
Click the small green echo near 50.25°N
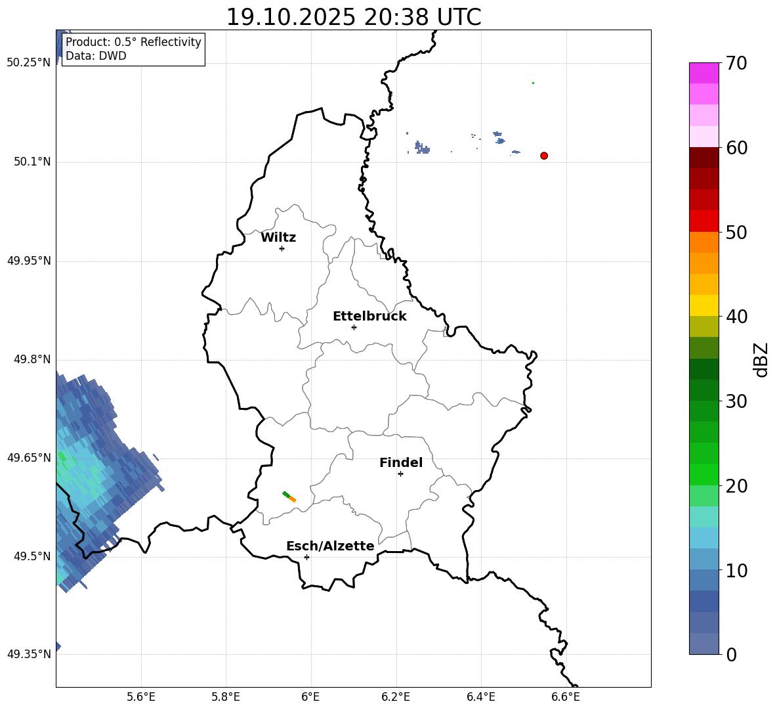tap(533, 83)
